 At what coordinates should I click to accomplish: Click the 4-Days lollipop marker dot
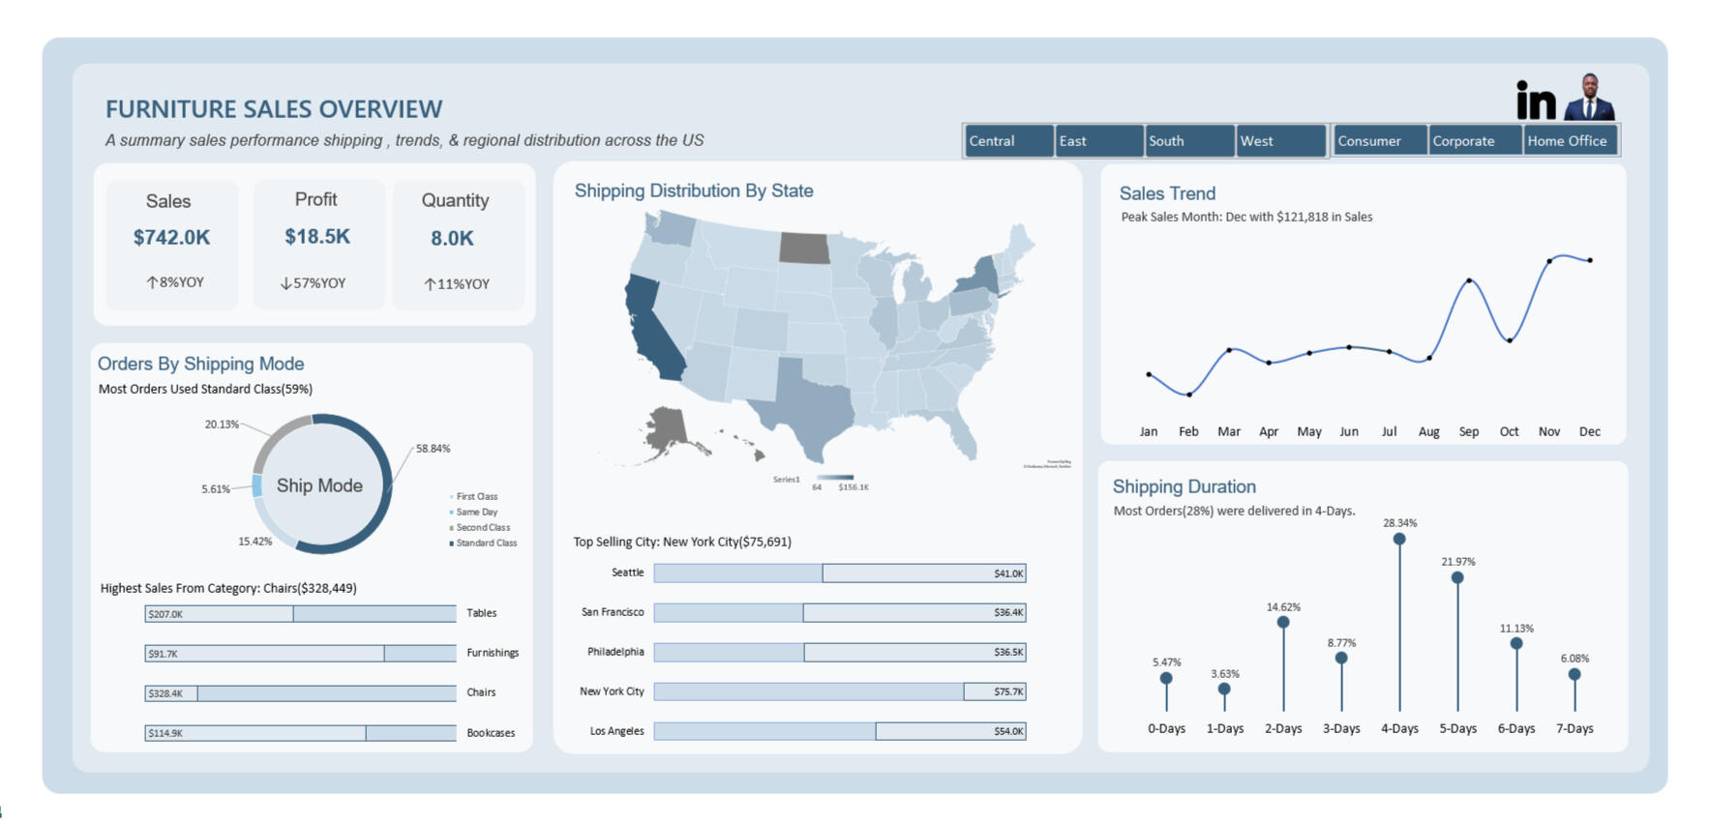coord(1399,539)
